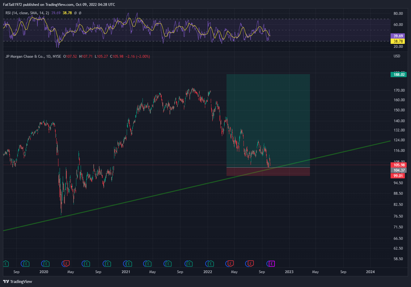Click the −2.16 (−2.00%) change value
Image resolution: width=411 pixels, height=287 pixels.
click(x=138, y=56)
